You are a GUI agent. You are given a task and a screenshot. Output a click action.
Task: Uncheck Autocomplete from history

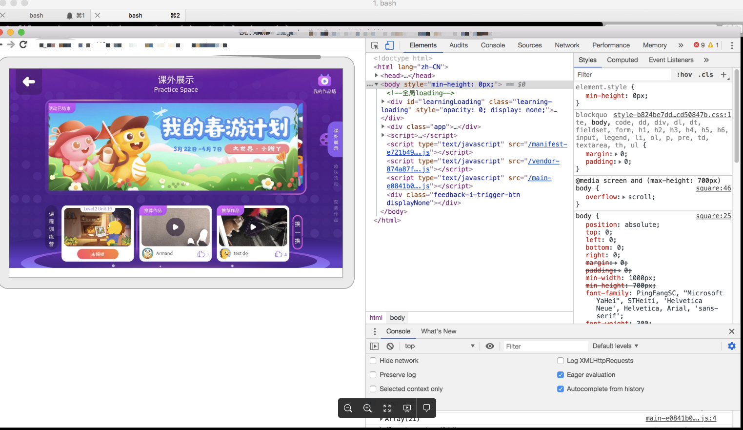click(x=561, y=389)
